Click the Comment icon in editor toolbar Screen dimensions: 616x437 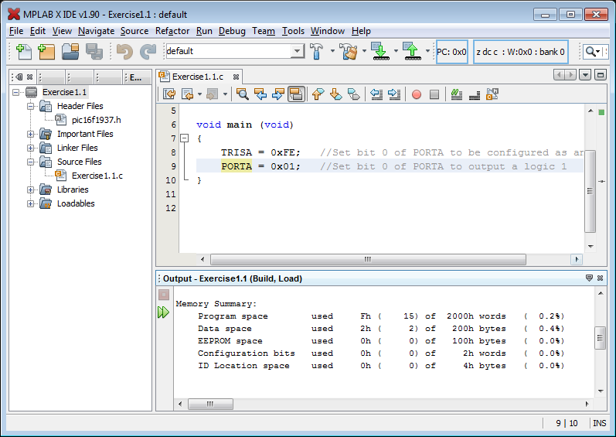(457, 94)
